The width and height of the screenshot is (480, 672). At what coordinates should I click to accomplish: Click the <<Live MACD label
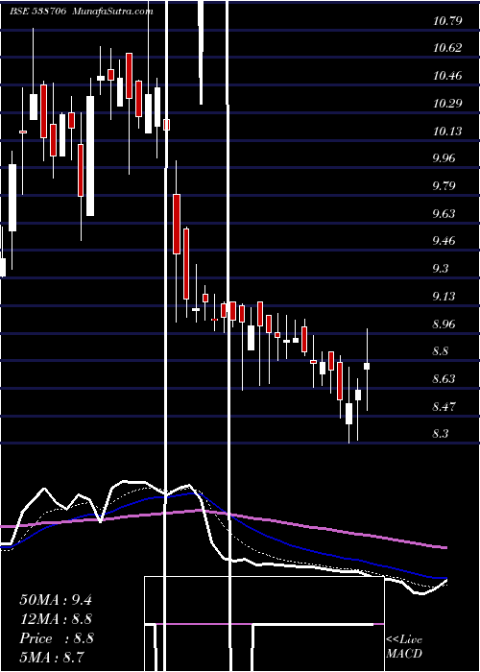tap(404, 647)
